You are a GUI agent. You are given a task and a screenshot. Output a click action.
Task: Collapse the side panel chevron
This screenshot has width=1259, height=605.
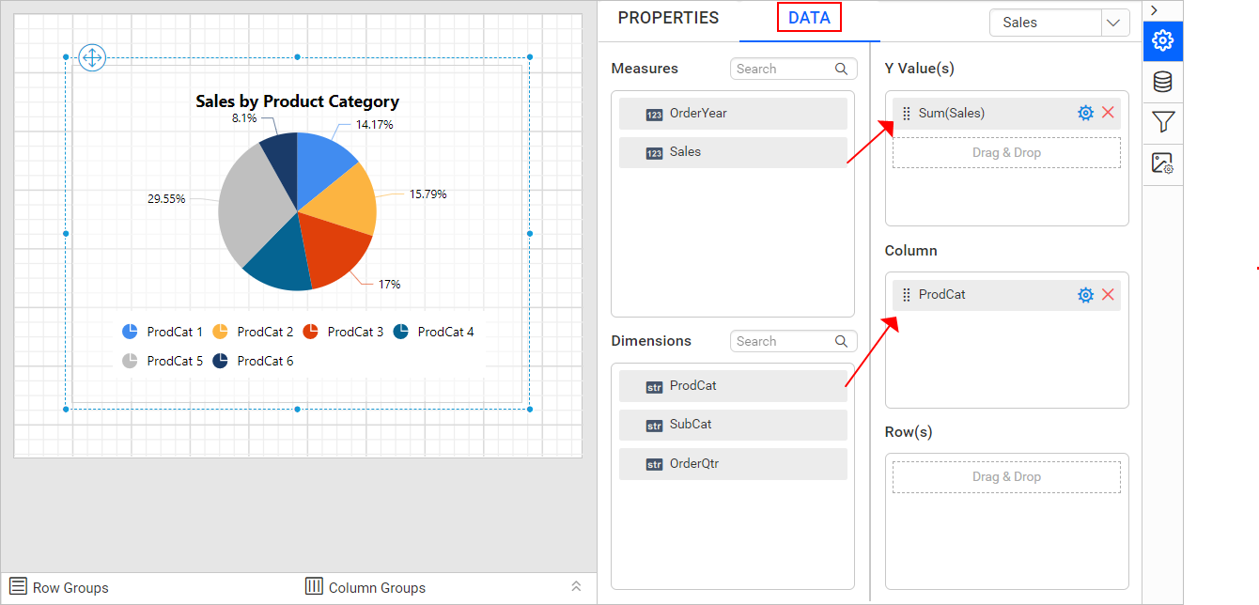(1154, 9)
